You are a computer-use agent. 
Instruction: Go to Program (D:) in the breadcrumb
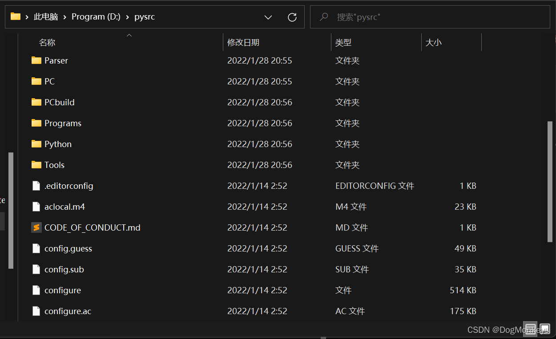point(96,17)
